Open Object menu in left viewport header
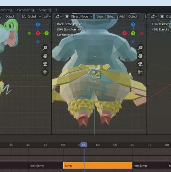 coord(10,17)
